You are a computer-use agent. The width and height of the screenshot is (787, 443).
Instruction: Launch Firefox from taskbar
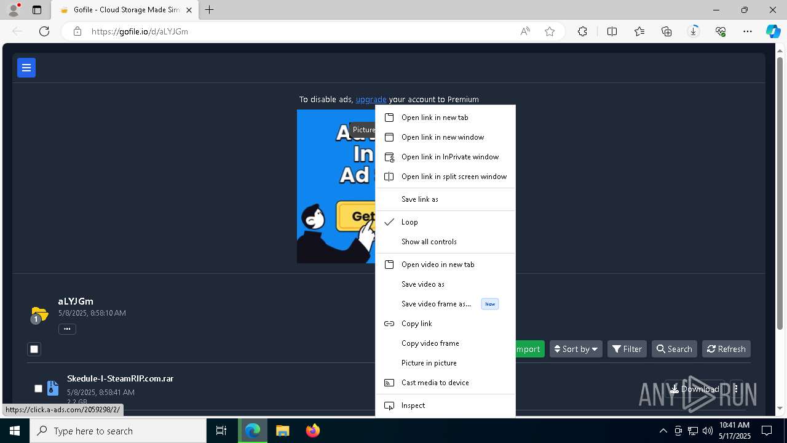click(313, 431)
